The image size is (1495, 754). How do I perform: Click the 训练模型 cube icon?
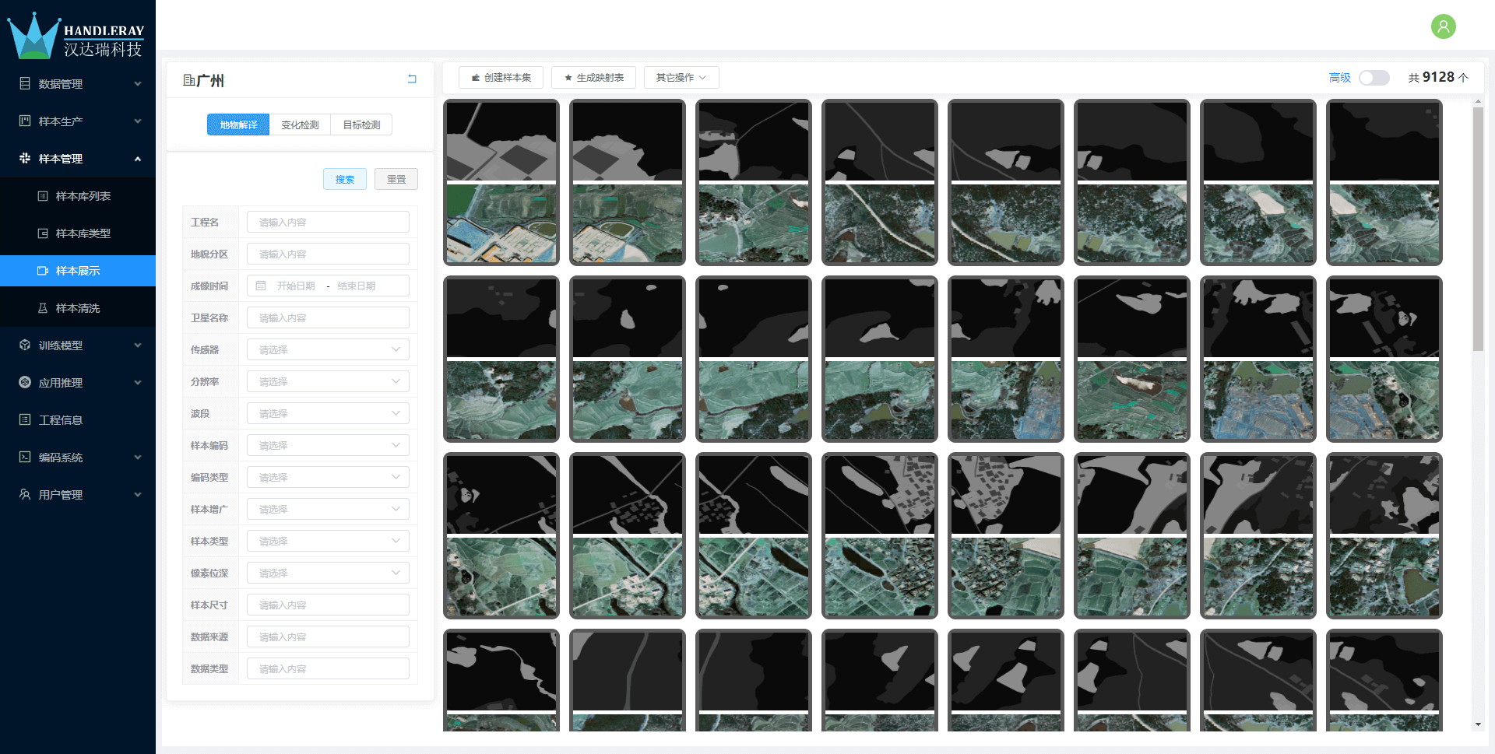25,345
